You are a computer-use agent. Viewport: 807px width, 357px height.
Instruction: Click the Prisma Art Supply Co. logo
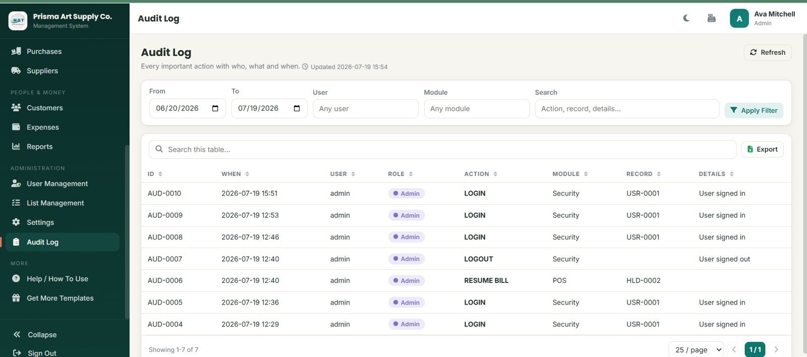tap(18, 21)
